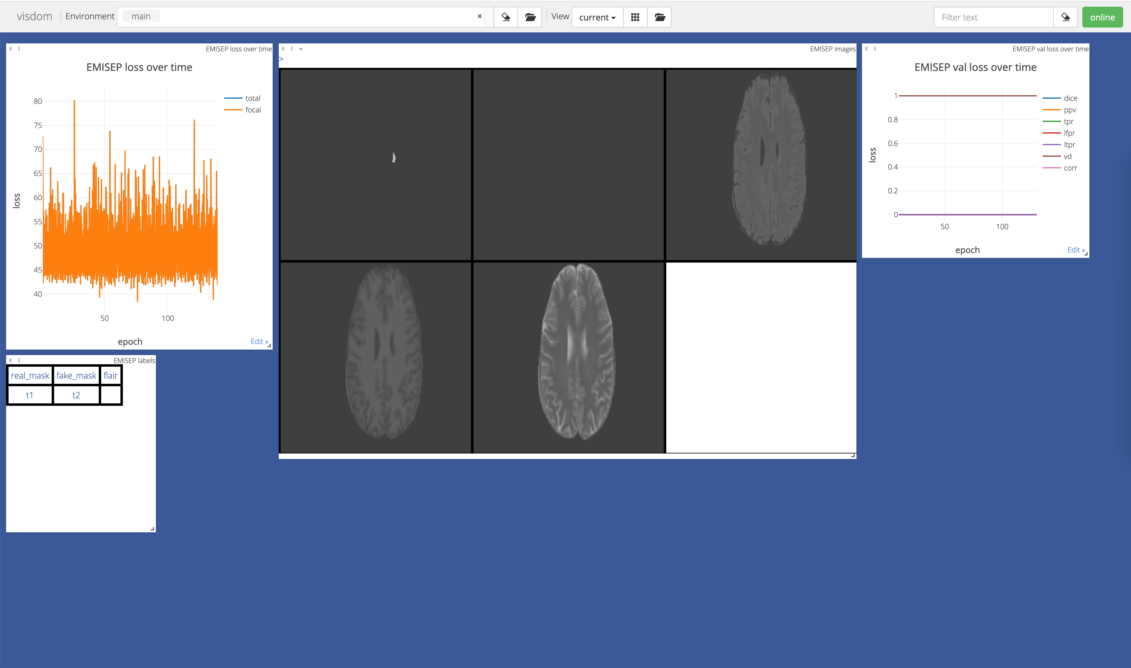The width and height of the screenshot is (1131, 668).
Task: Open the current view dropdown
Action: tap(597, 17)
